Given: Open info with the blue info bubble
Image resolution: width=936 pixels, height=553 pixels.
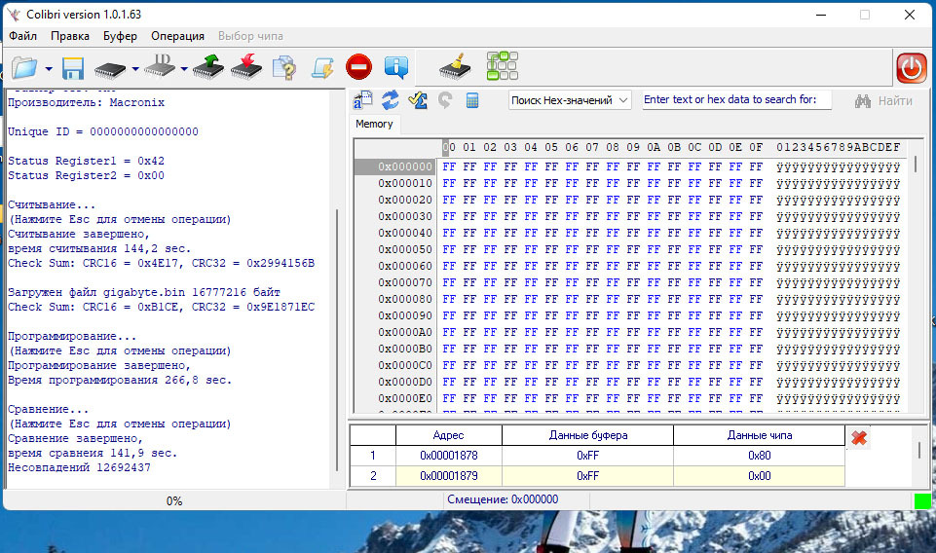Looking at the screenshot, I should (x=396, y=67).
